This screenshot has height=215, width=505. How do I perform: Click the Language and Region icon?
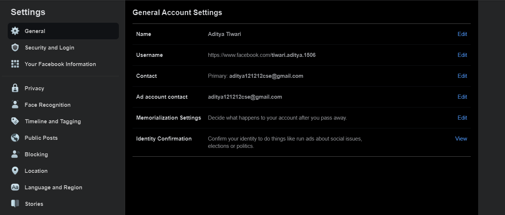click(15, 187)
